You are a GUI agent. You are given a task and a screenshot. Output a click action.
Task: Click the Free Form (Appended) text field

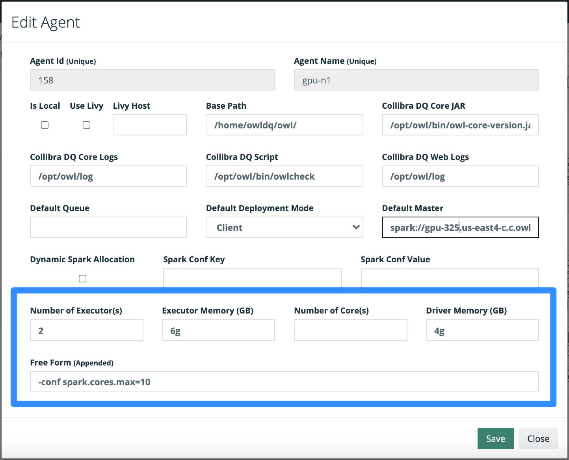pyautogui.click(x=284, y=382)
